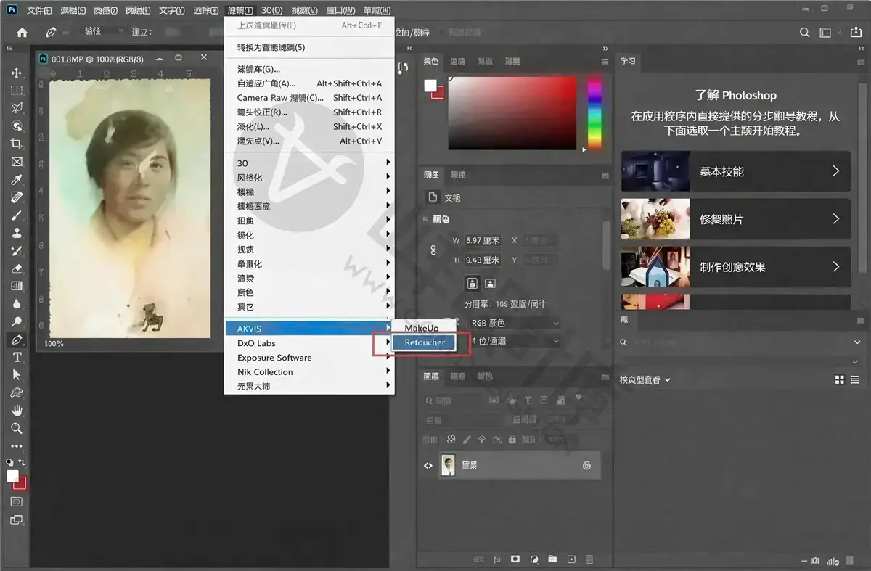Toggle the lock all padlock in Layers

click(512, 440)
